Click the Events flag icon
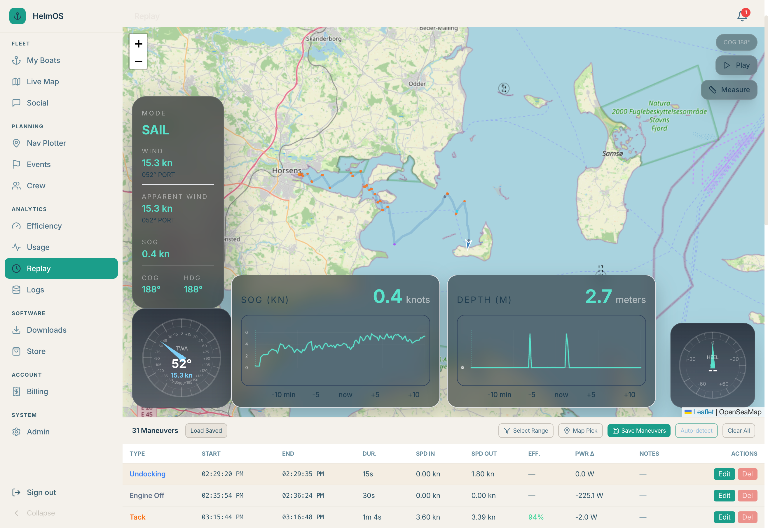Screen dimensions: 768x528 [16, 164]
